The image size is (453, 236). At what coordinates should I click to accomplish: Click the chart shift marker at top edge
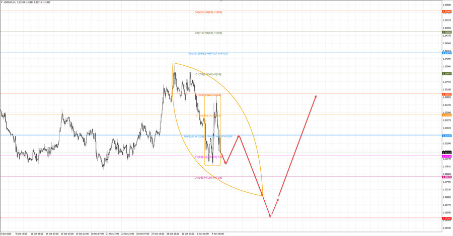pos(221,1)
